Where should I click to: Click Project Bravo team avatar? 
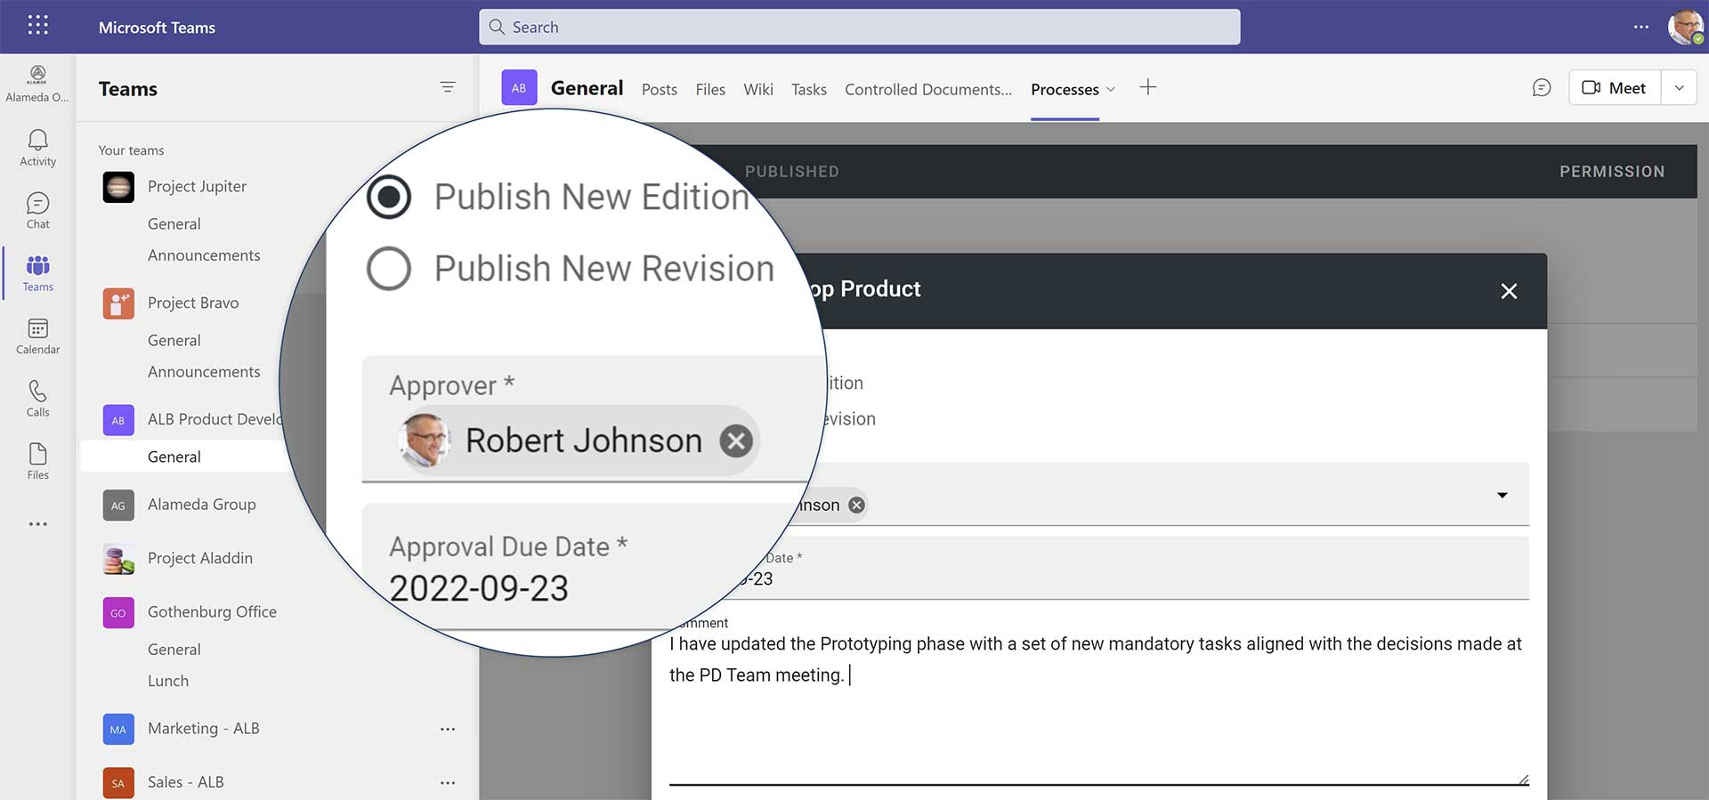pos(118,303)
